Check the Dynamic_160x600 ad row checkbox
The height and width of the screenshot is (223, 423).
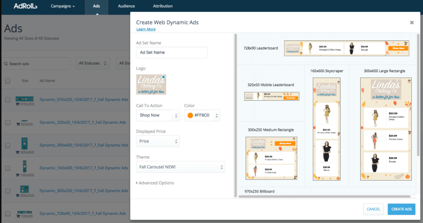tap(8, 168)
